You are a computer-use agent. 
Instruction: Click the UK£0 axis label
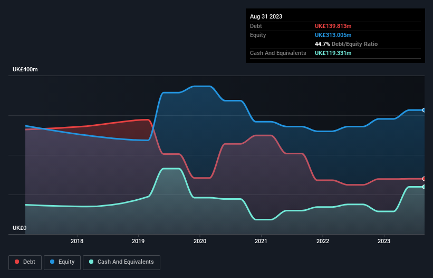20,228
